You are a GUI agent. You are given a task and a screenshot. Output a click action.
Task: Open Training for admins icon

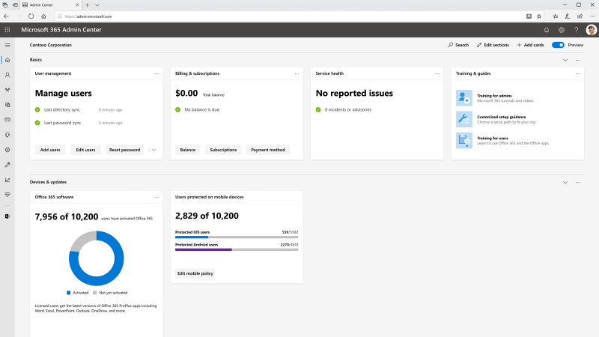coord(463,98)
